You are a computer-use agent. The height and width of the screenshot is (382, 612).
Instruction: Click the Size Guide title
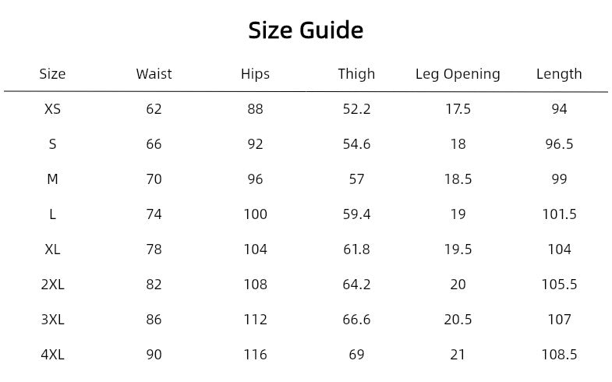click(306, 30)
